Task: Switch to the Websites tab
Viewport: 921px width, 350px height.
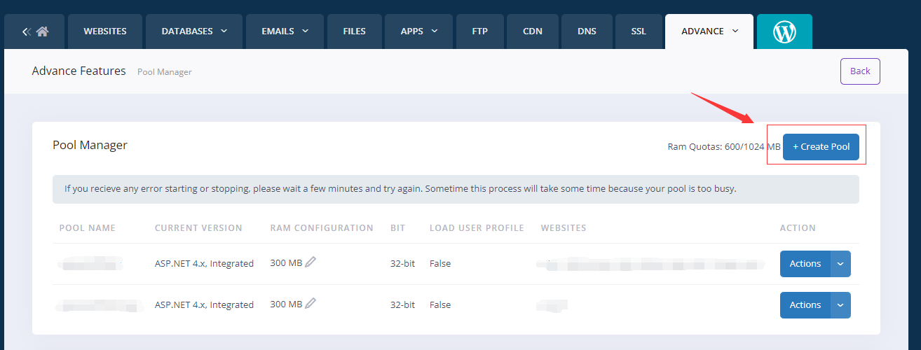Action: coord(105,31)
